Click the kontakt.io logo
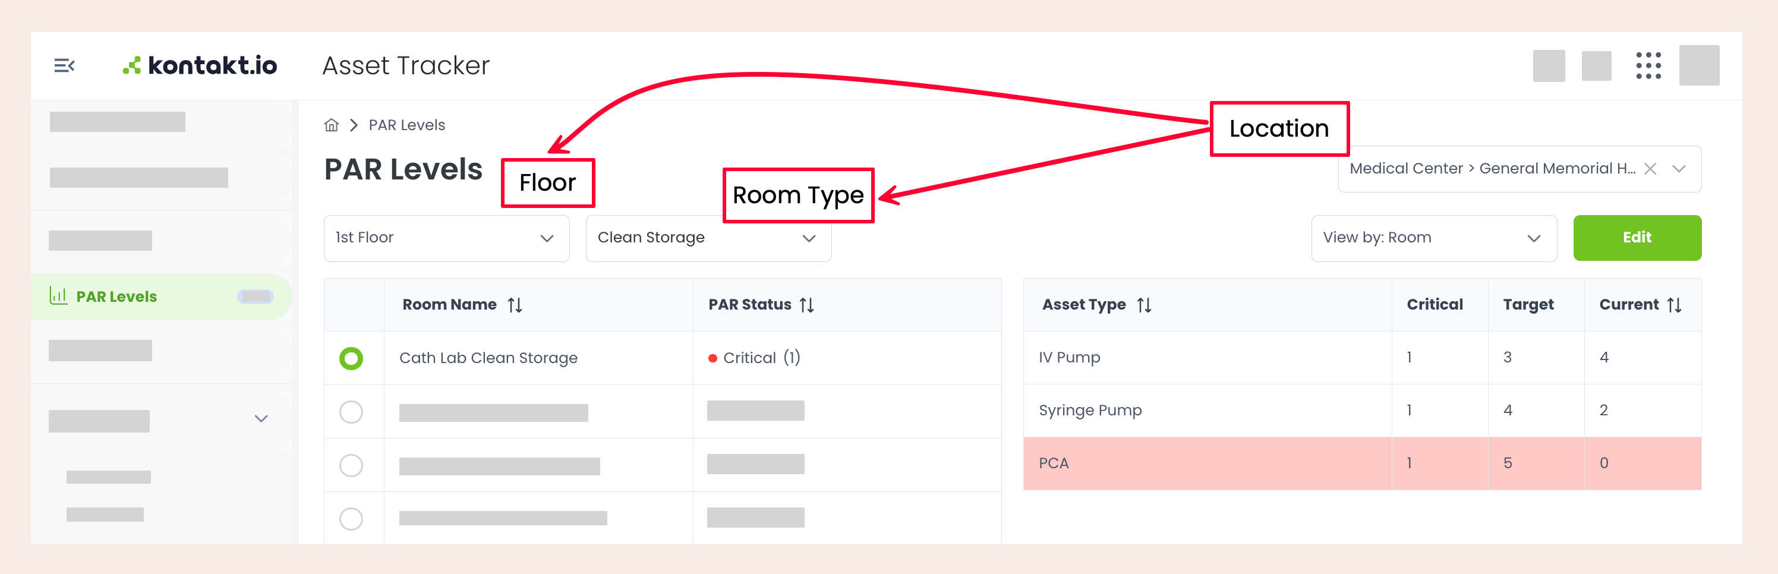 (200, 65)
